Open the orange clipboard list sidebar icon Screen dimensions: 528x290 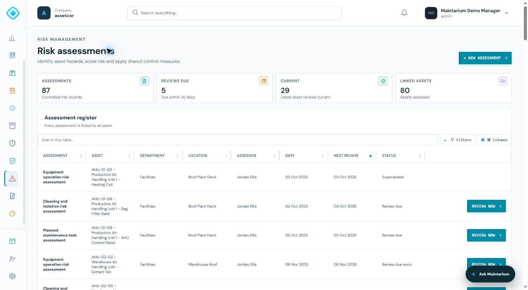click(12, 91)
